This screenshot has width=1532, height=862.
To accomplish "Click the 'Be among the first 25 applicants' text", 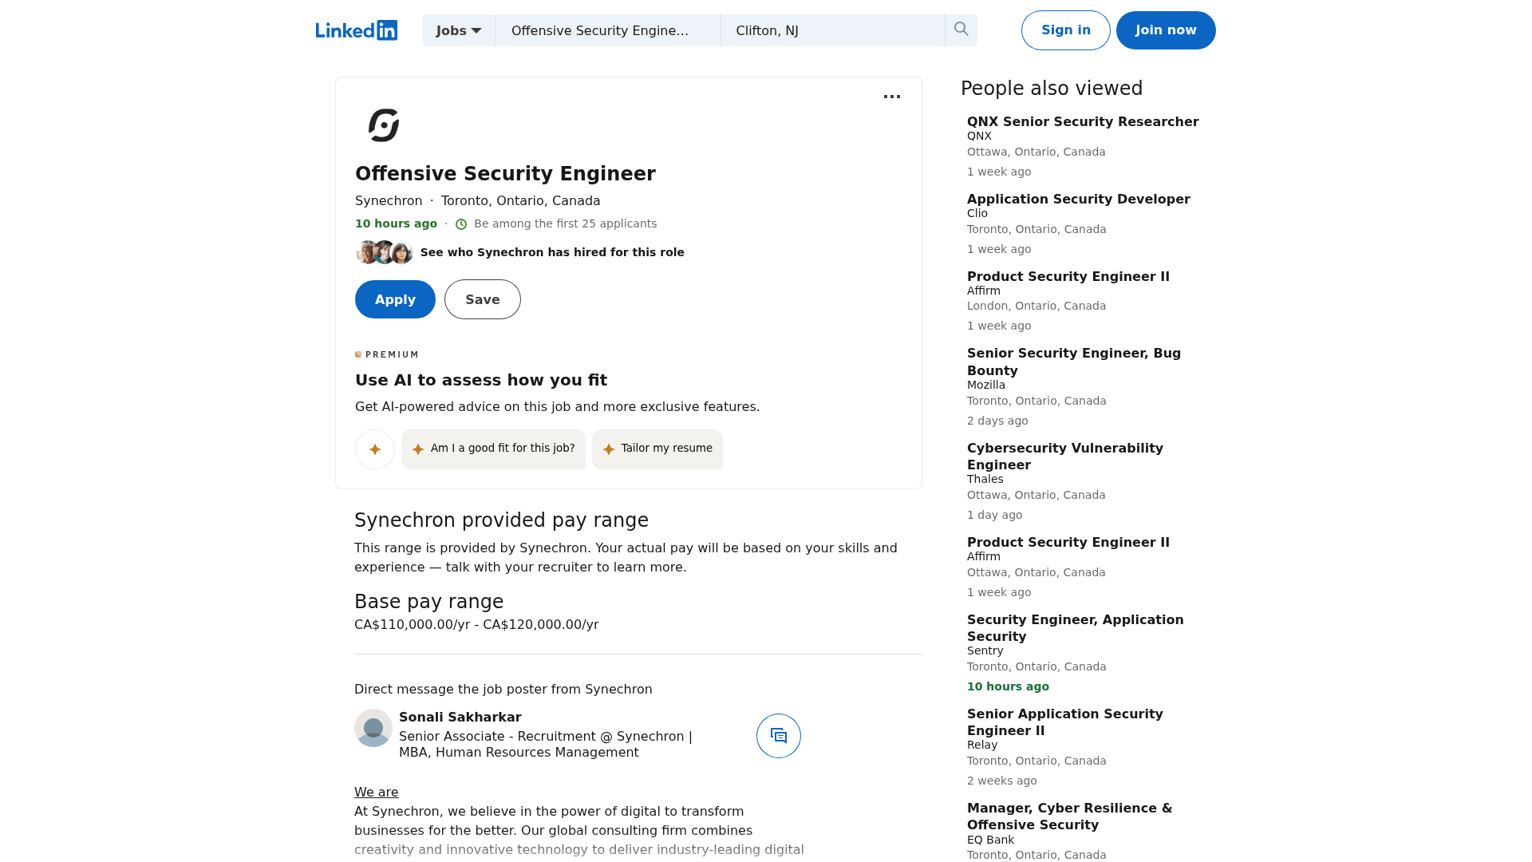I will click(566, 224).
